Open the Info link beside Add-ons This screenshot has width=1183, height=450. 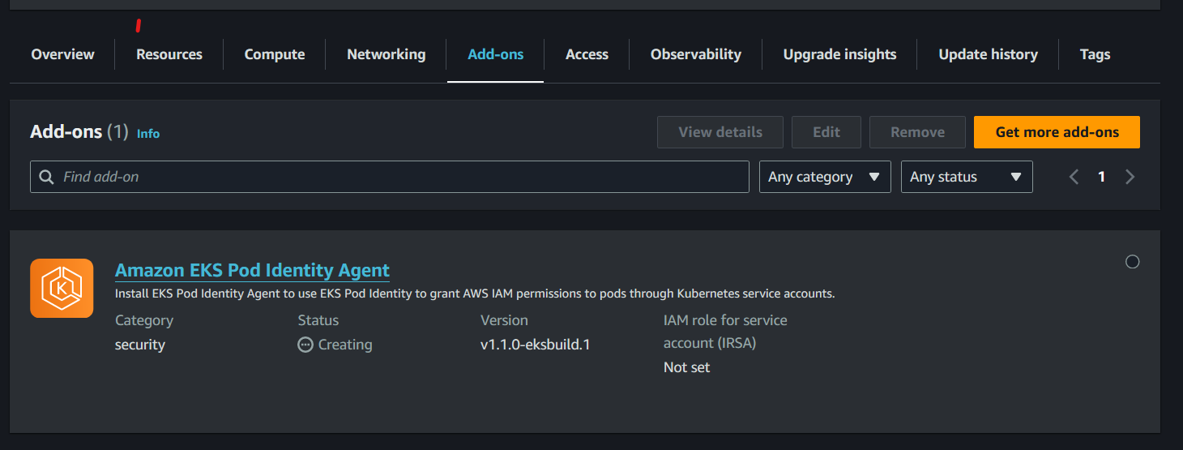click(148, 134)
